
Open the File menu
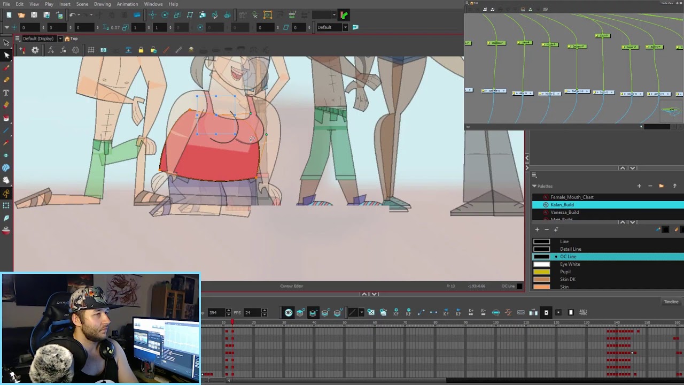pos(6,4)
